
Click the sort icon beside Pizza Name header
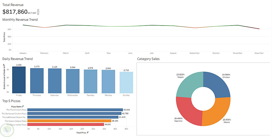pos(23,107)
